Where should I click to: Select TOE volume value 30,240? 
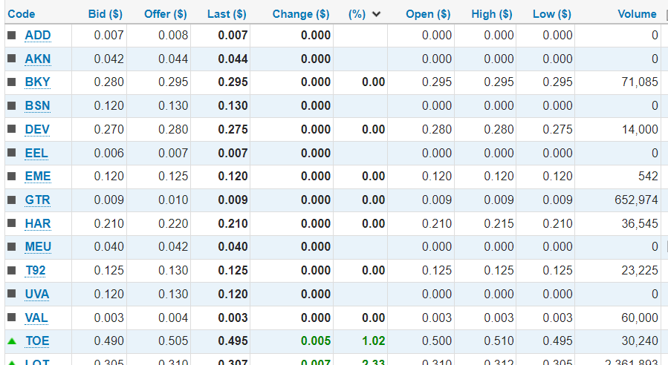click(640, 341)
